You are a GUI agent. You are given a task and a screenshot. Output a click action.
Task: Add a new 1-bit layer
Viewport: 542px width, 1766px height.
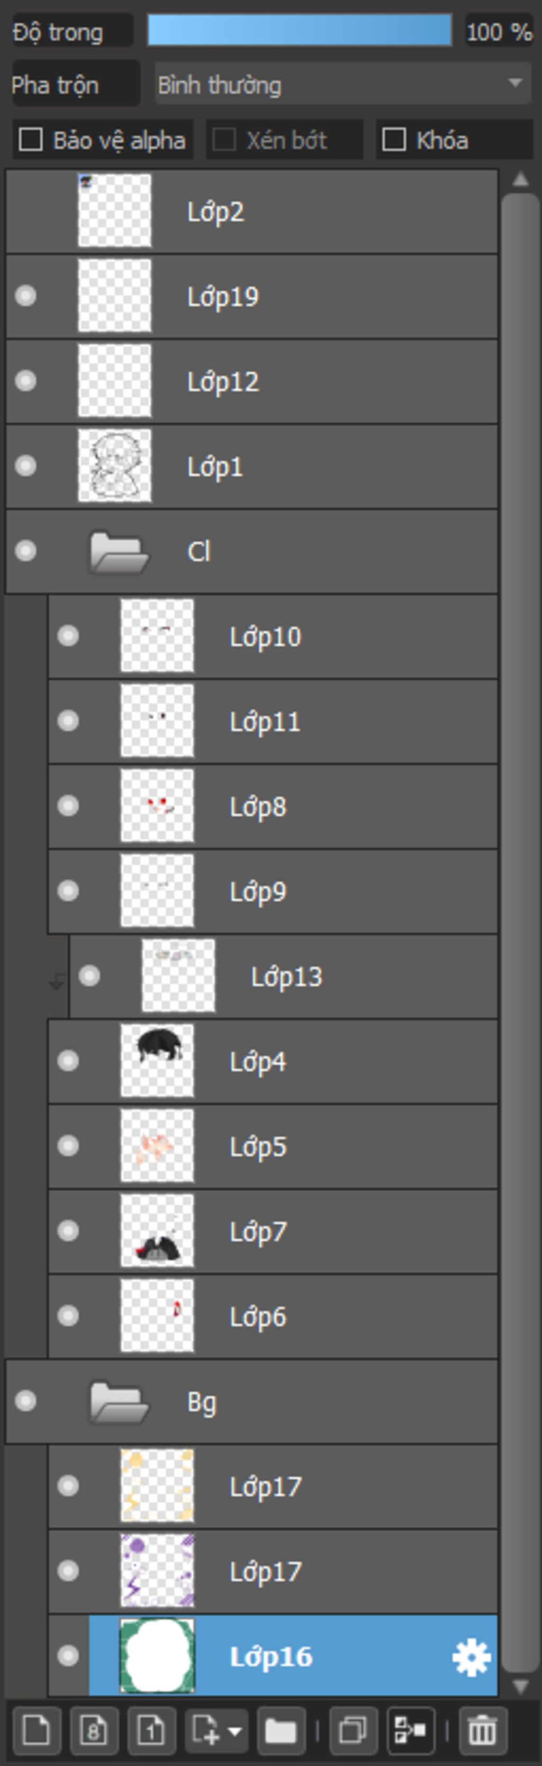151,1731
